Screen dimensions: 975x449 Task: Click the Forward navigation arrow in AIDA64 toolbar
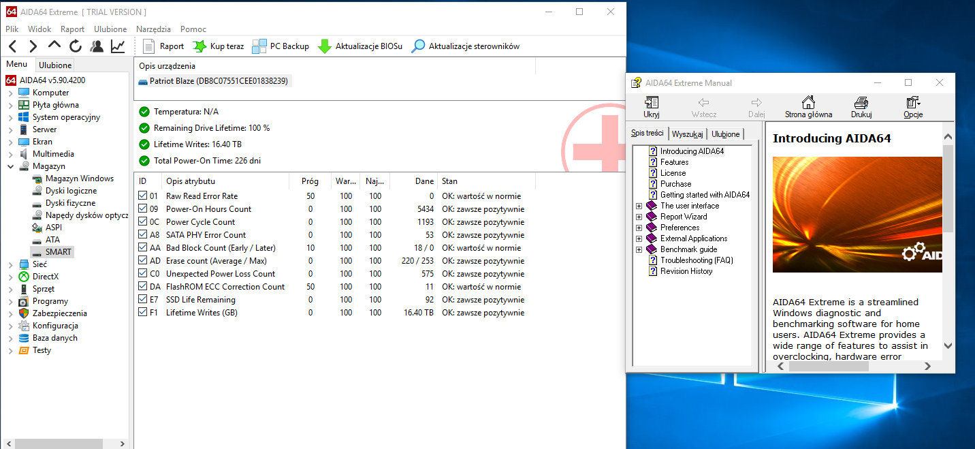33,46
